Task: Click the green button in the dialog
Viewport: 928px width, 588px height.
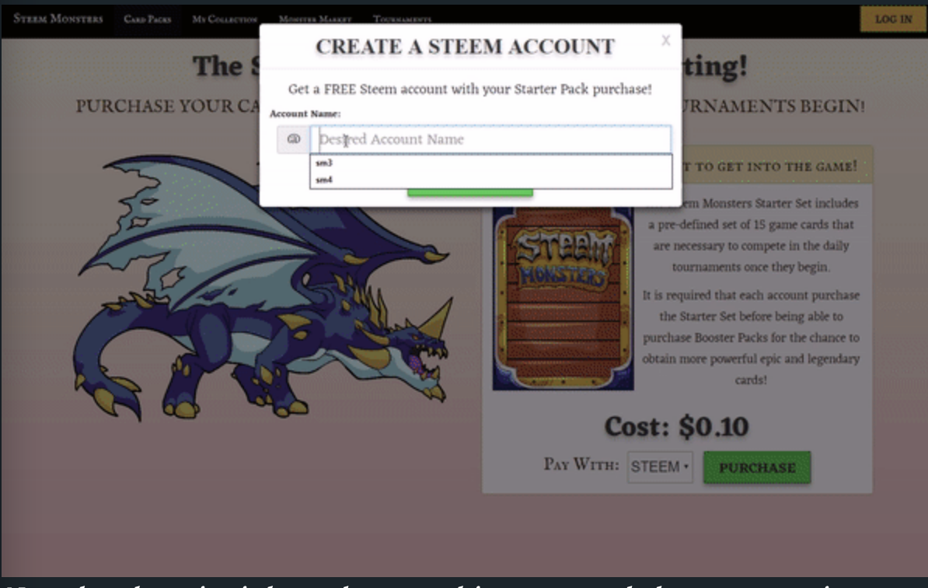Action: (x=470, y=192)
